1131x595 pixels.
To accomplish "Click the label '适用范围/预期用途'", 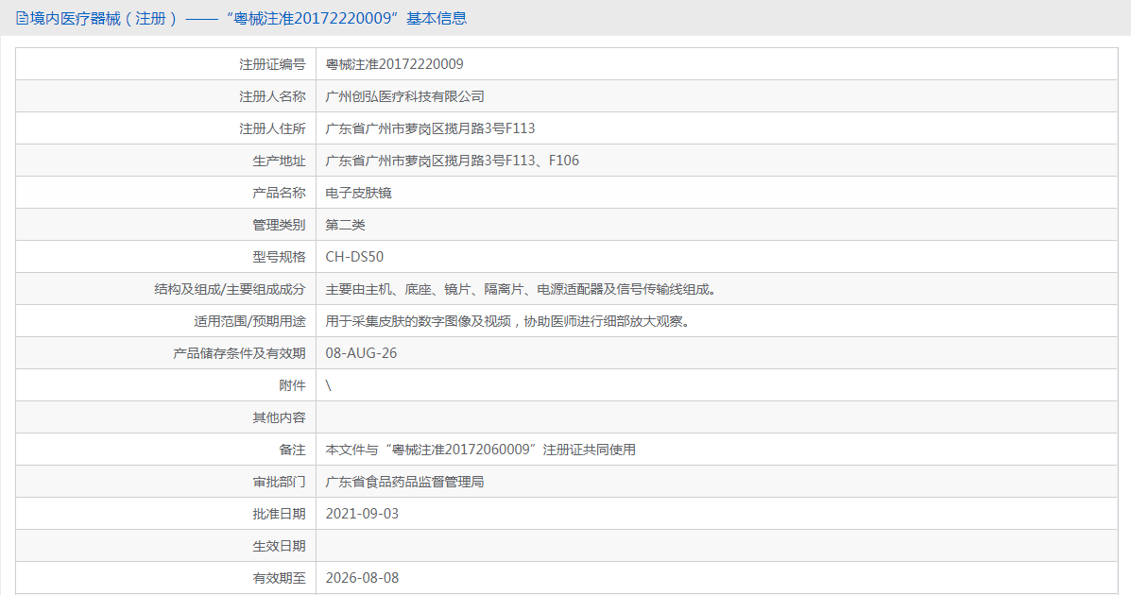I will pos(249,321).
